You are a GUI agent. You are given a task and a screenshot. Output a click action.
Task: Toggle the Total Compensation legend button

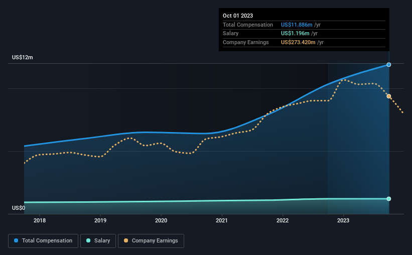43,241
